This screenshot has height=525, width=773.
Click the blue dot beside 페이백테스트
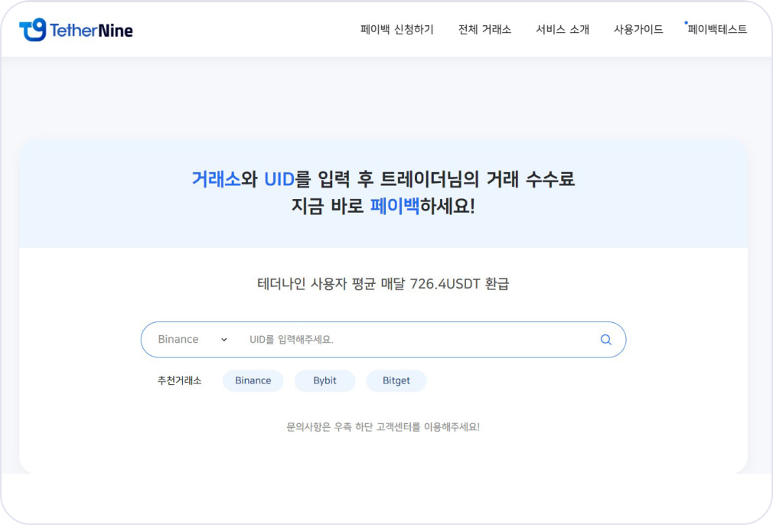tap(686, 22)
